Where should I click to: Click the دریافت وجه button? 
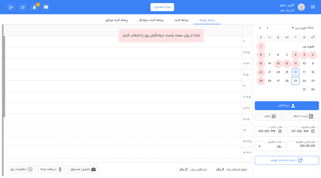click(x=51, y=169)
